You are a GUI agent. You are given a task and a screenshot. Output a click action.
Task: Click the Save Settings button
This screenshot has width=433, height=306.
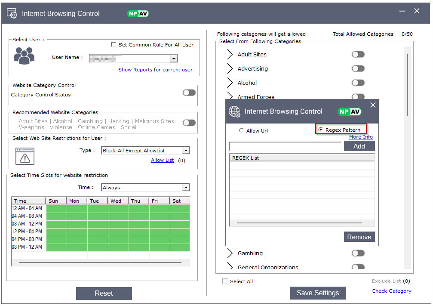(x=318, y=293)
